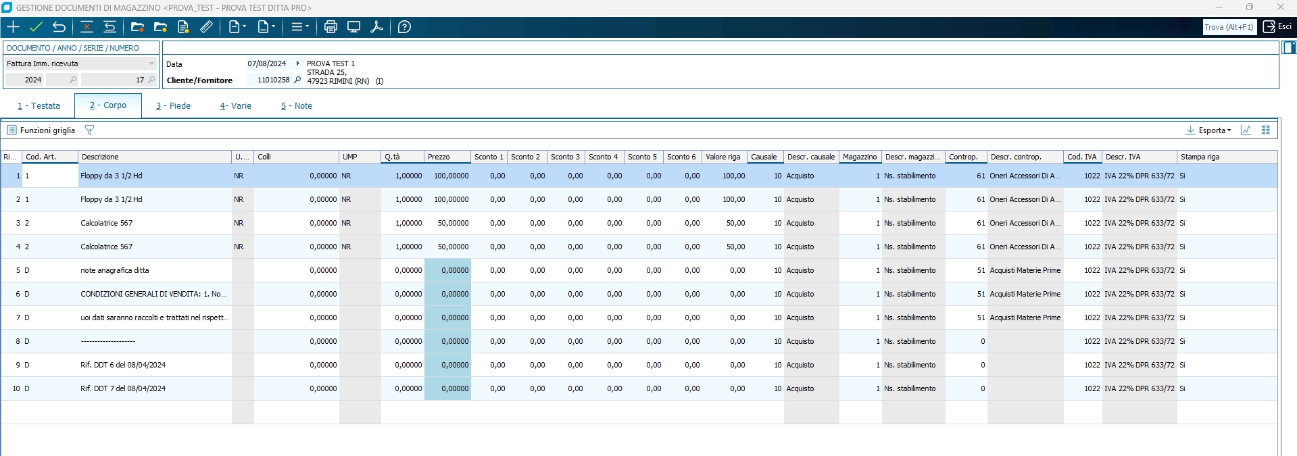
Task: Open the Esporta dropdown menu
Action: 1209,130
